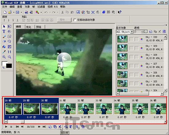This screenshot has width=169, height=135.
Task: Select the Text tool
Action: (4, 31)
